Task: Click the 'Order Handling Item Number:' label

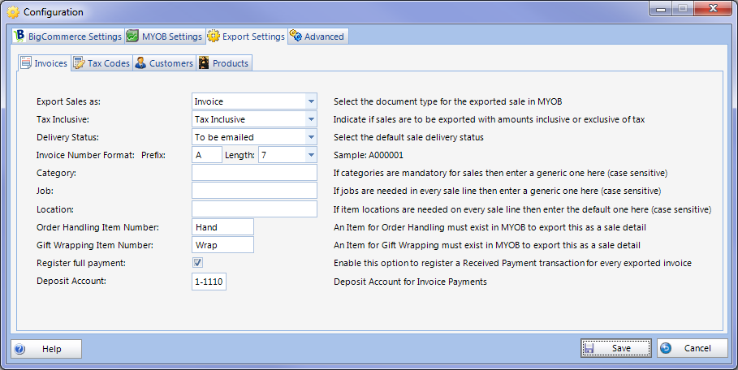Action: click(98, 227)
